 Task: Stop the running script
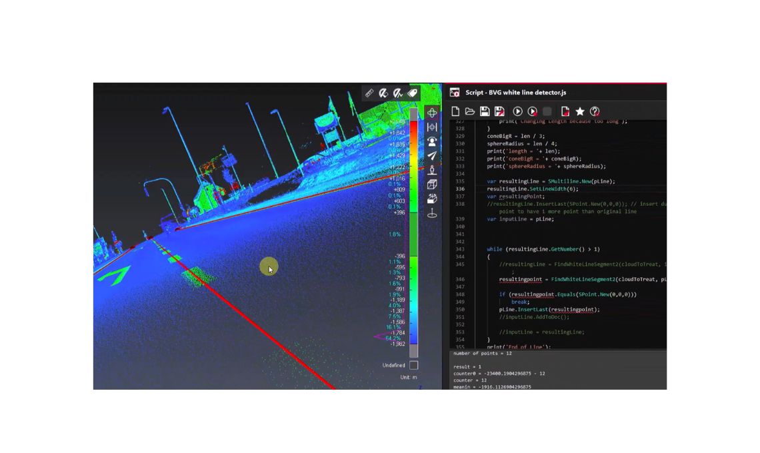click(548, 111)
